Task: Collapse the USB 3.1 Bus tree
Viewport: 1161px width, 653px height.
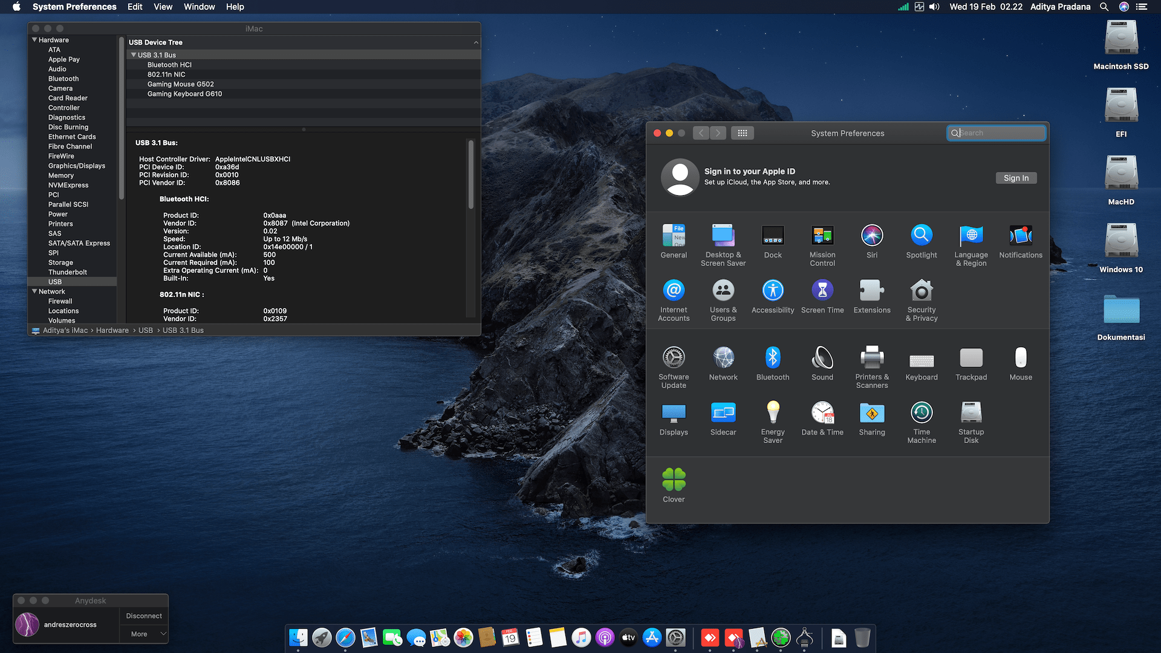Action: click(x=133, y=55)
